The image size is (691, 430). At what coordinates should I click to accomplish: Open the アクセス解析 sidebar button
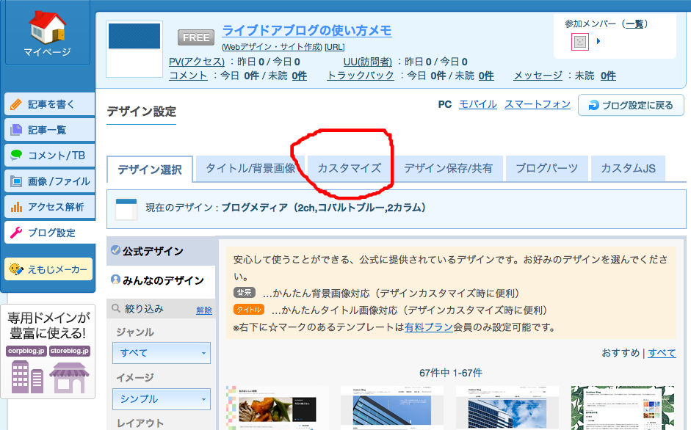tap(50, 207)
